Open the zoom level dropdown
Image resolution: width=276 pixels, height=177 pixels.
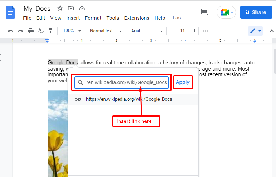pos(72,31)
